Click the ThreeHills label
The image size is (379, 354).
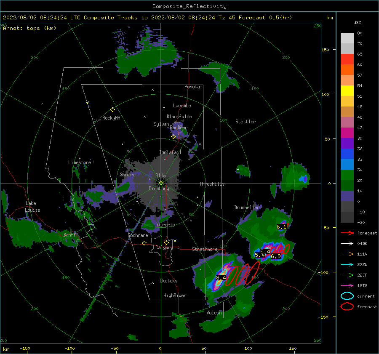click(212, 184)
